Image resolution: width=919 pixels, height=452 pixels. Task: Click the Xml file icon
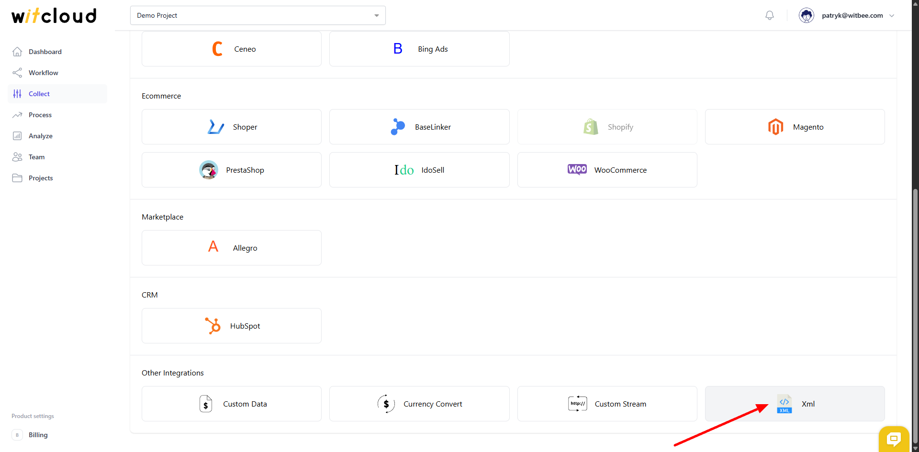[784, 404]
